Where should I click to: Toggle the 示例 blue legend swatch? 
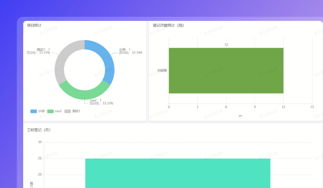point(34,111)
